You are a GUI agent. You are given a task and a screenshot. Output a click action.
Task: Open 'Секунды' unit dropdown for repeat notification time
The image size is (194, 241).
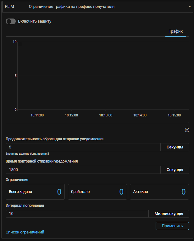(175, 169)
